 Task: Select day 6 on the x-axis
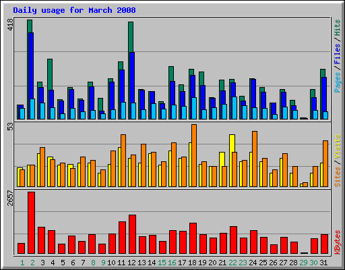pos(73,263)
